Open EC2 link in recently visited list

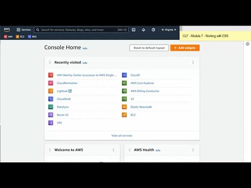133,115
